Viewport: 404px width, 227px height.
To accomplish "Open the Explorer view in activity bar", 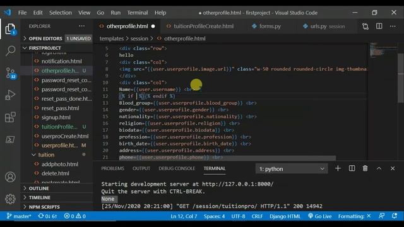I will [10, 29].
